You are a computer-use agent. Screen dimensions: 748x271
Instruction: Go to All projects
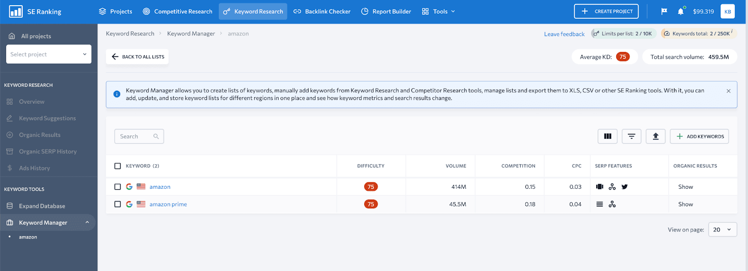point(36,36)
